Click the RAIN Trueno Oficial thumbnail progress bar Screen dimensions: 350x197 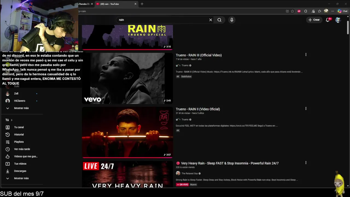(127, 50)
